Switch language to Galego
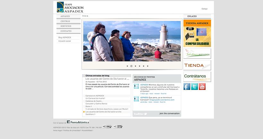Viewport: 263px width, 139px height. [x=204, y=9]
